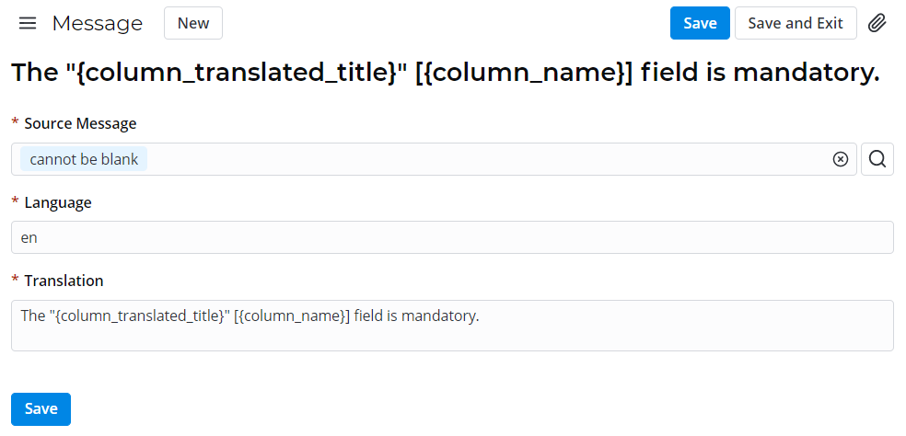This screenshot has height=436, width=906.
Task: Click the Translation field label
Action: click(x=64, y=281)
